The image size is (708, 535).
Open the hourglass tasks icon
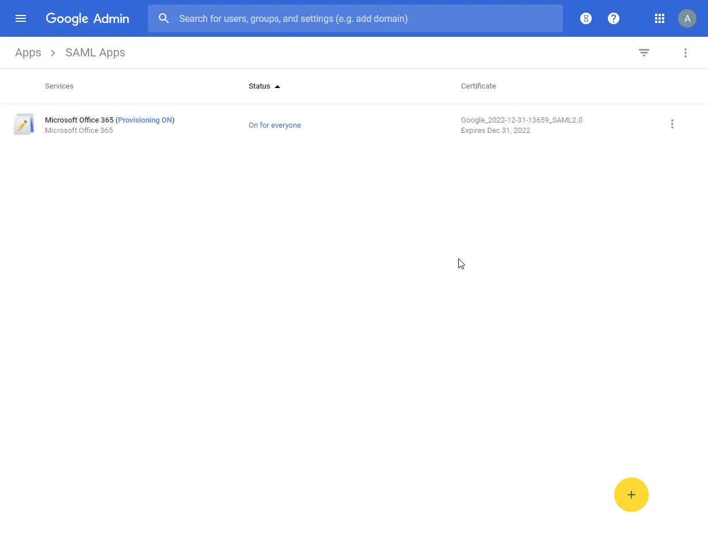(x=586, y=18)
